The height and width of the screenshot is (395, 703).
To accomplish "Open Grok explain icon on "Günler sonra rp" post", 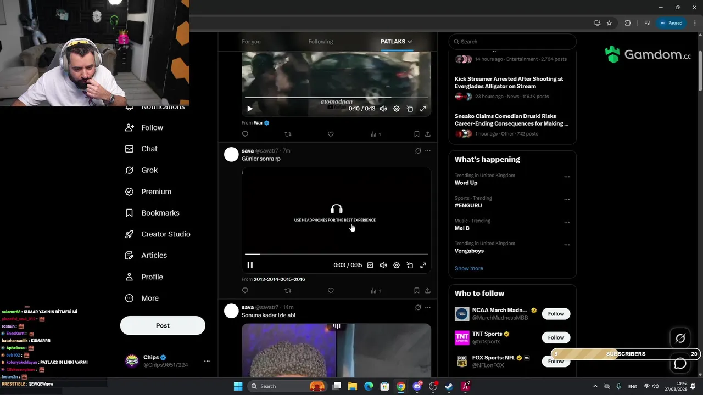I will [x=418, y=151].
